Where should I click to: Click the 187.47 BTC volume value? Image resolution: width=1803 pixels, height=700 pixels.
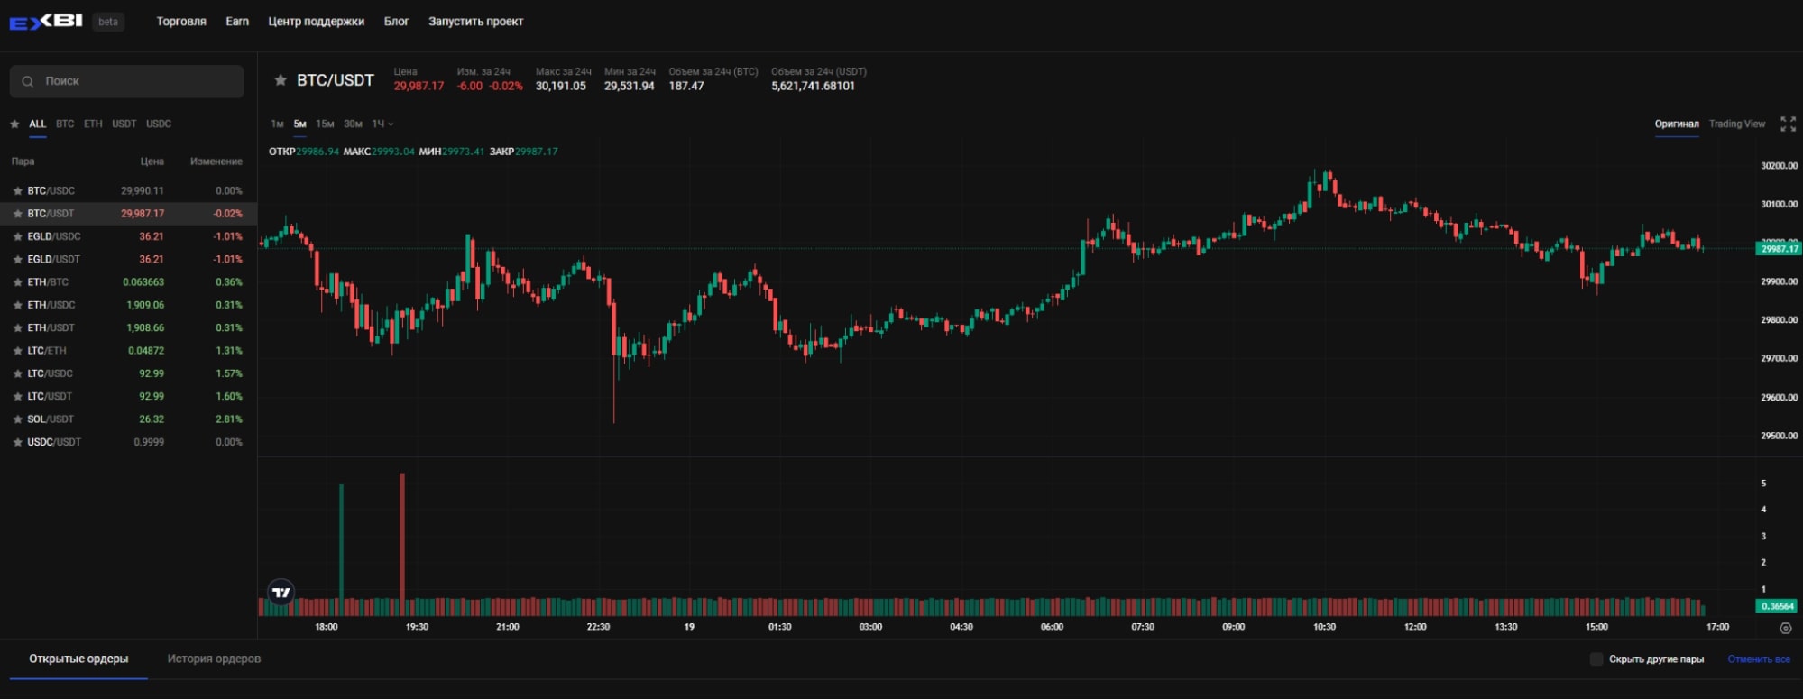point(686,87)
